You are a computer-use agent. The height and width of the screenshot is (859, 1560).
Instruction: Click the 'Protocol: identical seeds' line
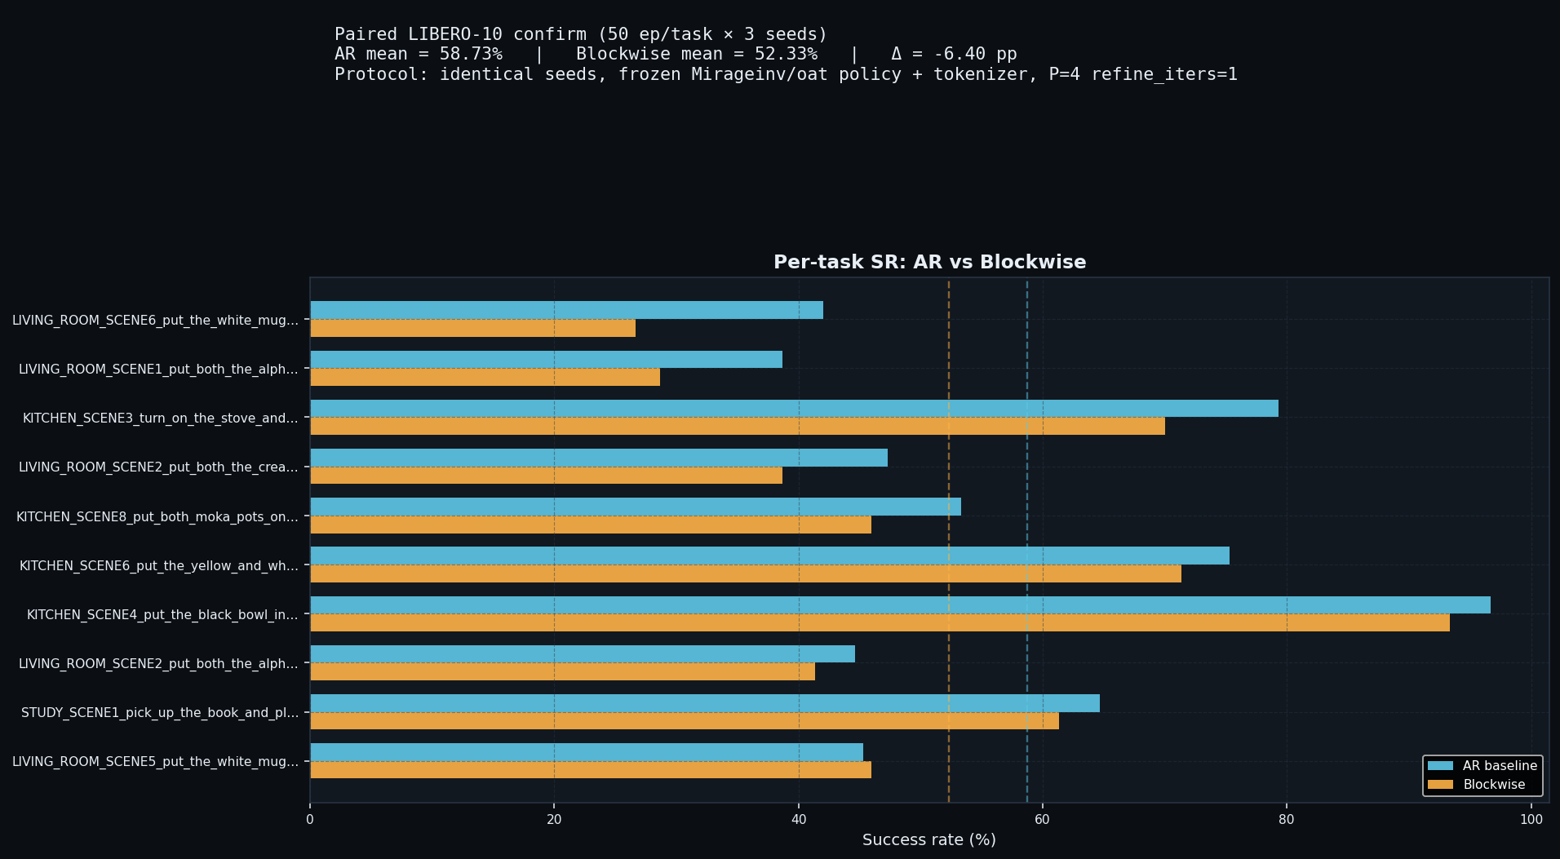point(786,74)
